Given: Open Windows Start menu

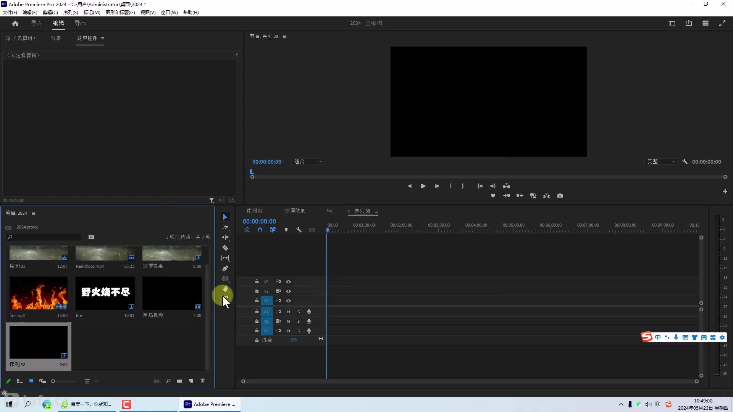Looking at the screenshot, I should [x=9, y=404].
